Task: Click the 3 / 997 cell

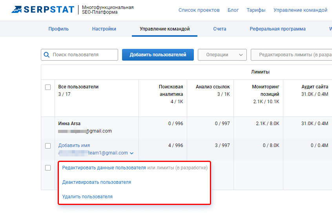Action: pos(223,145)
